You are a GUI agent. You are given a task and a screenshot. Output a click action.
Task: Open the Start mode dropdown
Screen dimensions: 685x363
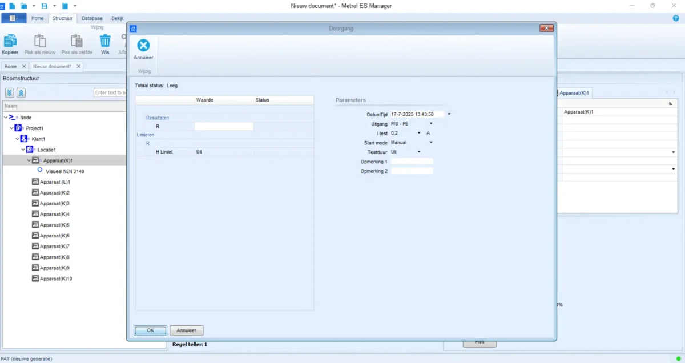pos(431,143)
